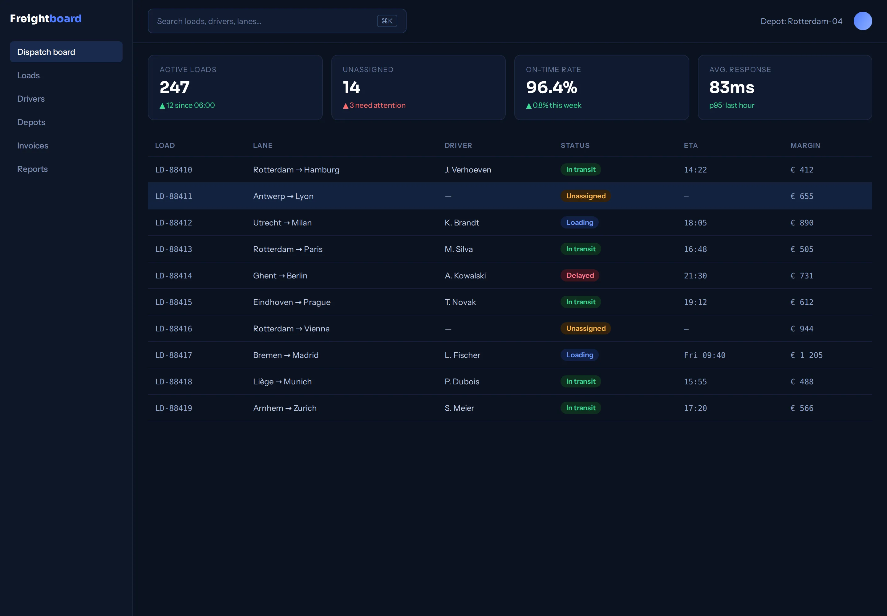Image resolution: width=887 pixels, height=616 pixels.
Task: Click driver K. Brandt
Action: click(462, 223)
